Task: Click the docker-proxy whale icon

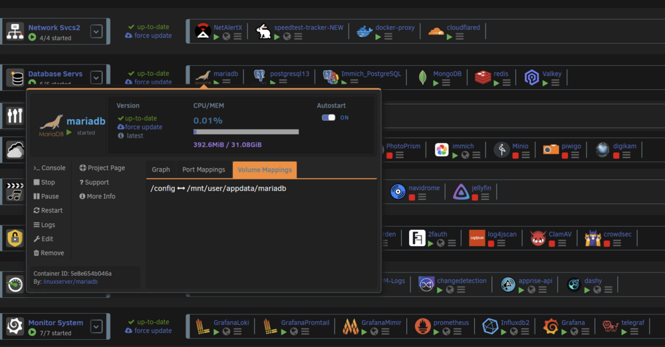Action: 364,31
